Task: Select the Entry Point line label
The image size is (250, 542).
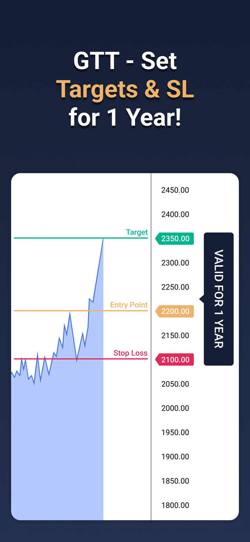Action: [x=129, y=305]
